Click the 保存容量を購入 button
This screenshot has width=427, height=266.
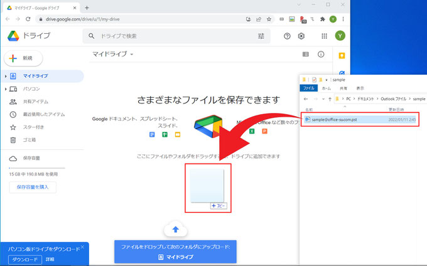coord(33,187)
